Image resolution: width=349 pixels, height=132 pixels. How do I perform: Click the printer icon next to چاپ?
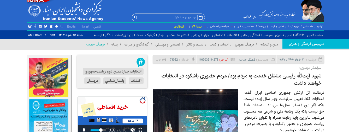tap(164, 60)
